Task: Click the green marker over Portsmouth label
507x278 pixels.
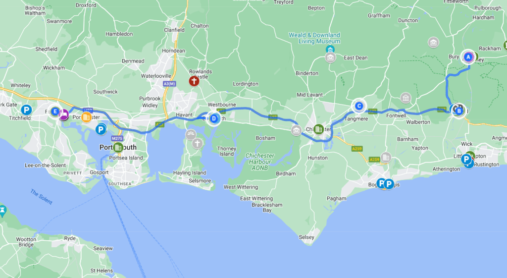Action: click(118, 148)
